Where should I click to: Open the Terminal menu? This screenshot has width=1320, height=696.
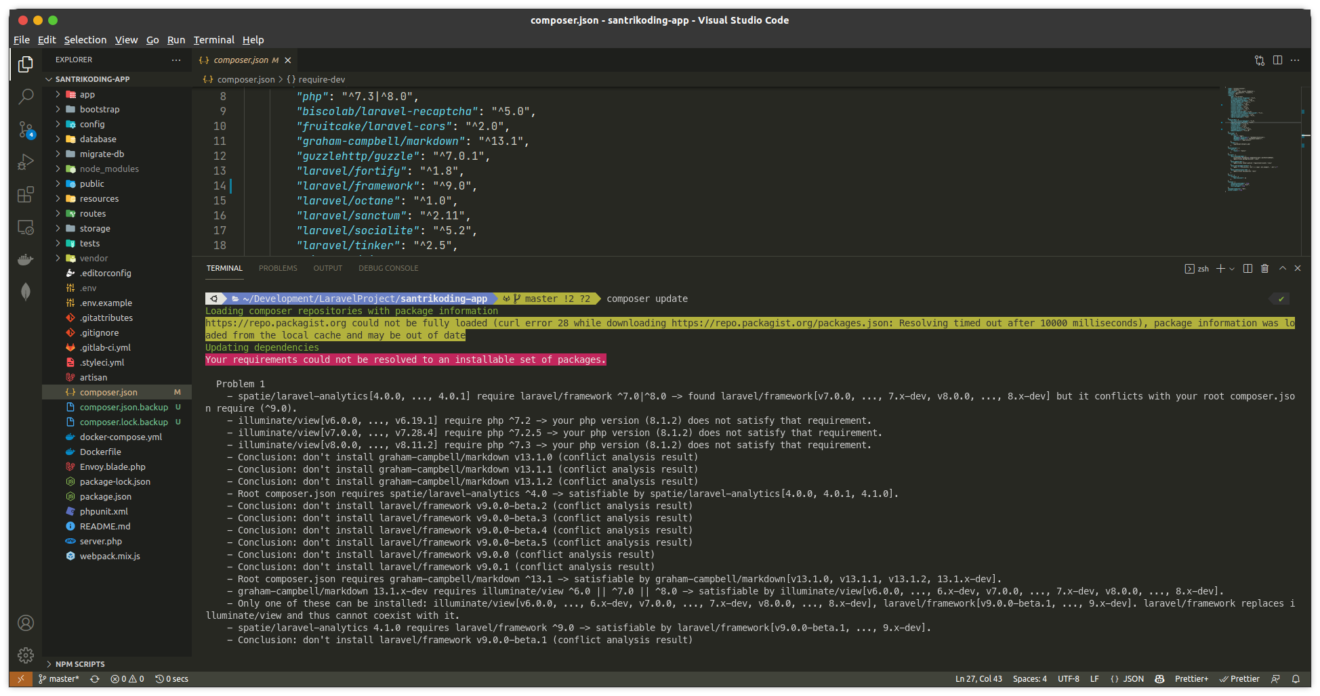tap(214, 40)
